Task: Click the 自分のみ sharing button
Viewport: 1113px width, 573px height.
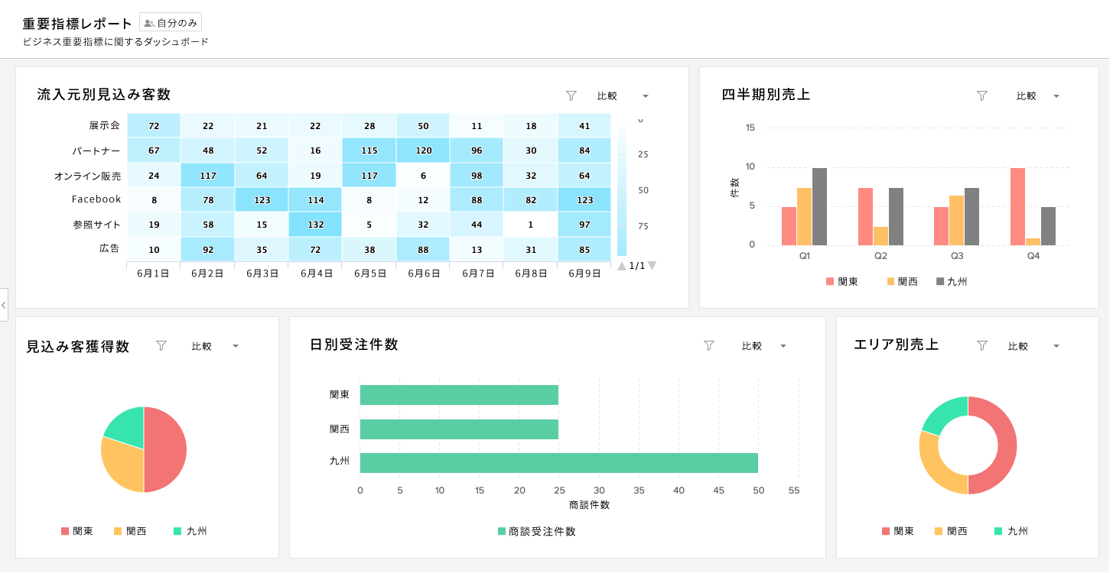Action: [171, 23]
